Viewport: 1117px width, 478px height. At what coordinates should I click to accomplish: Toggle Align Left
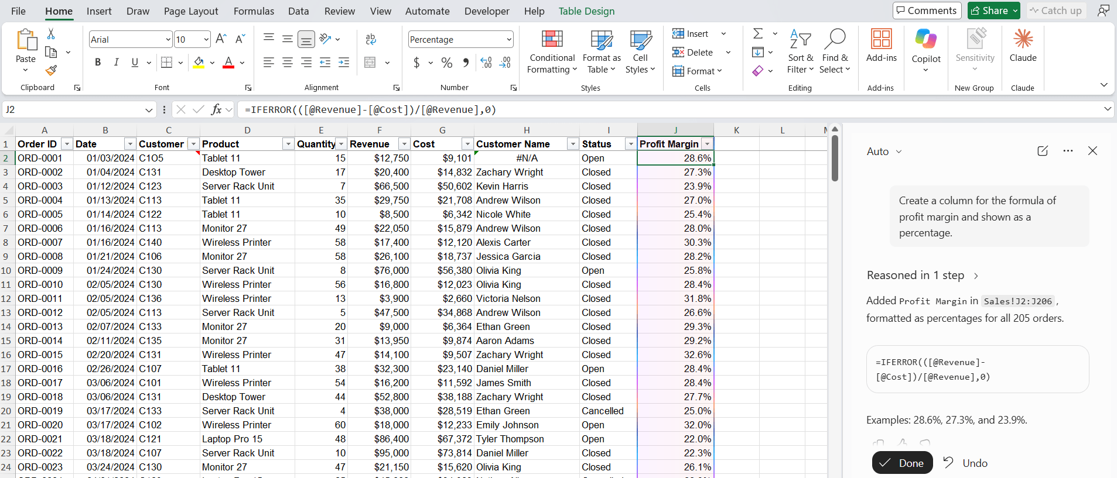pos(269,63)
